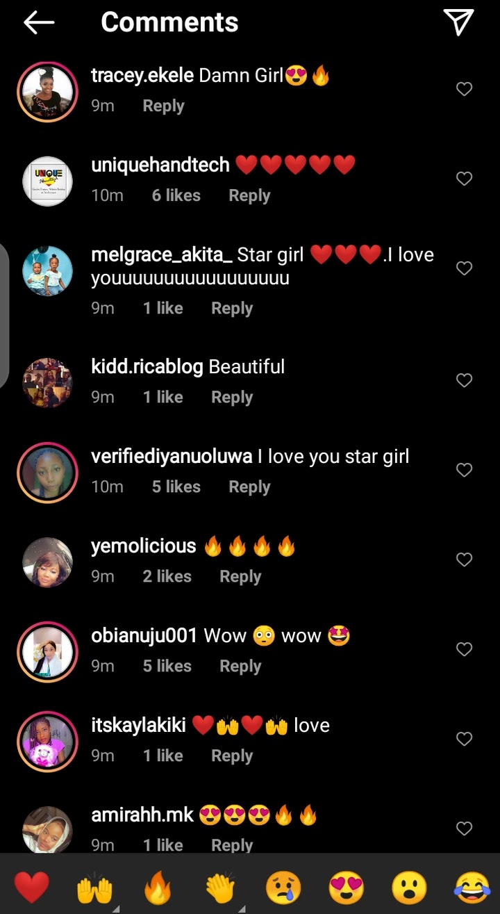
Task: Open the share paper-plane icon
Action: pyautogui.click(x=458, y=23)
